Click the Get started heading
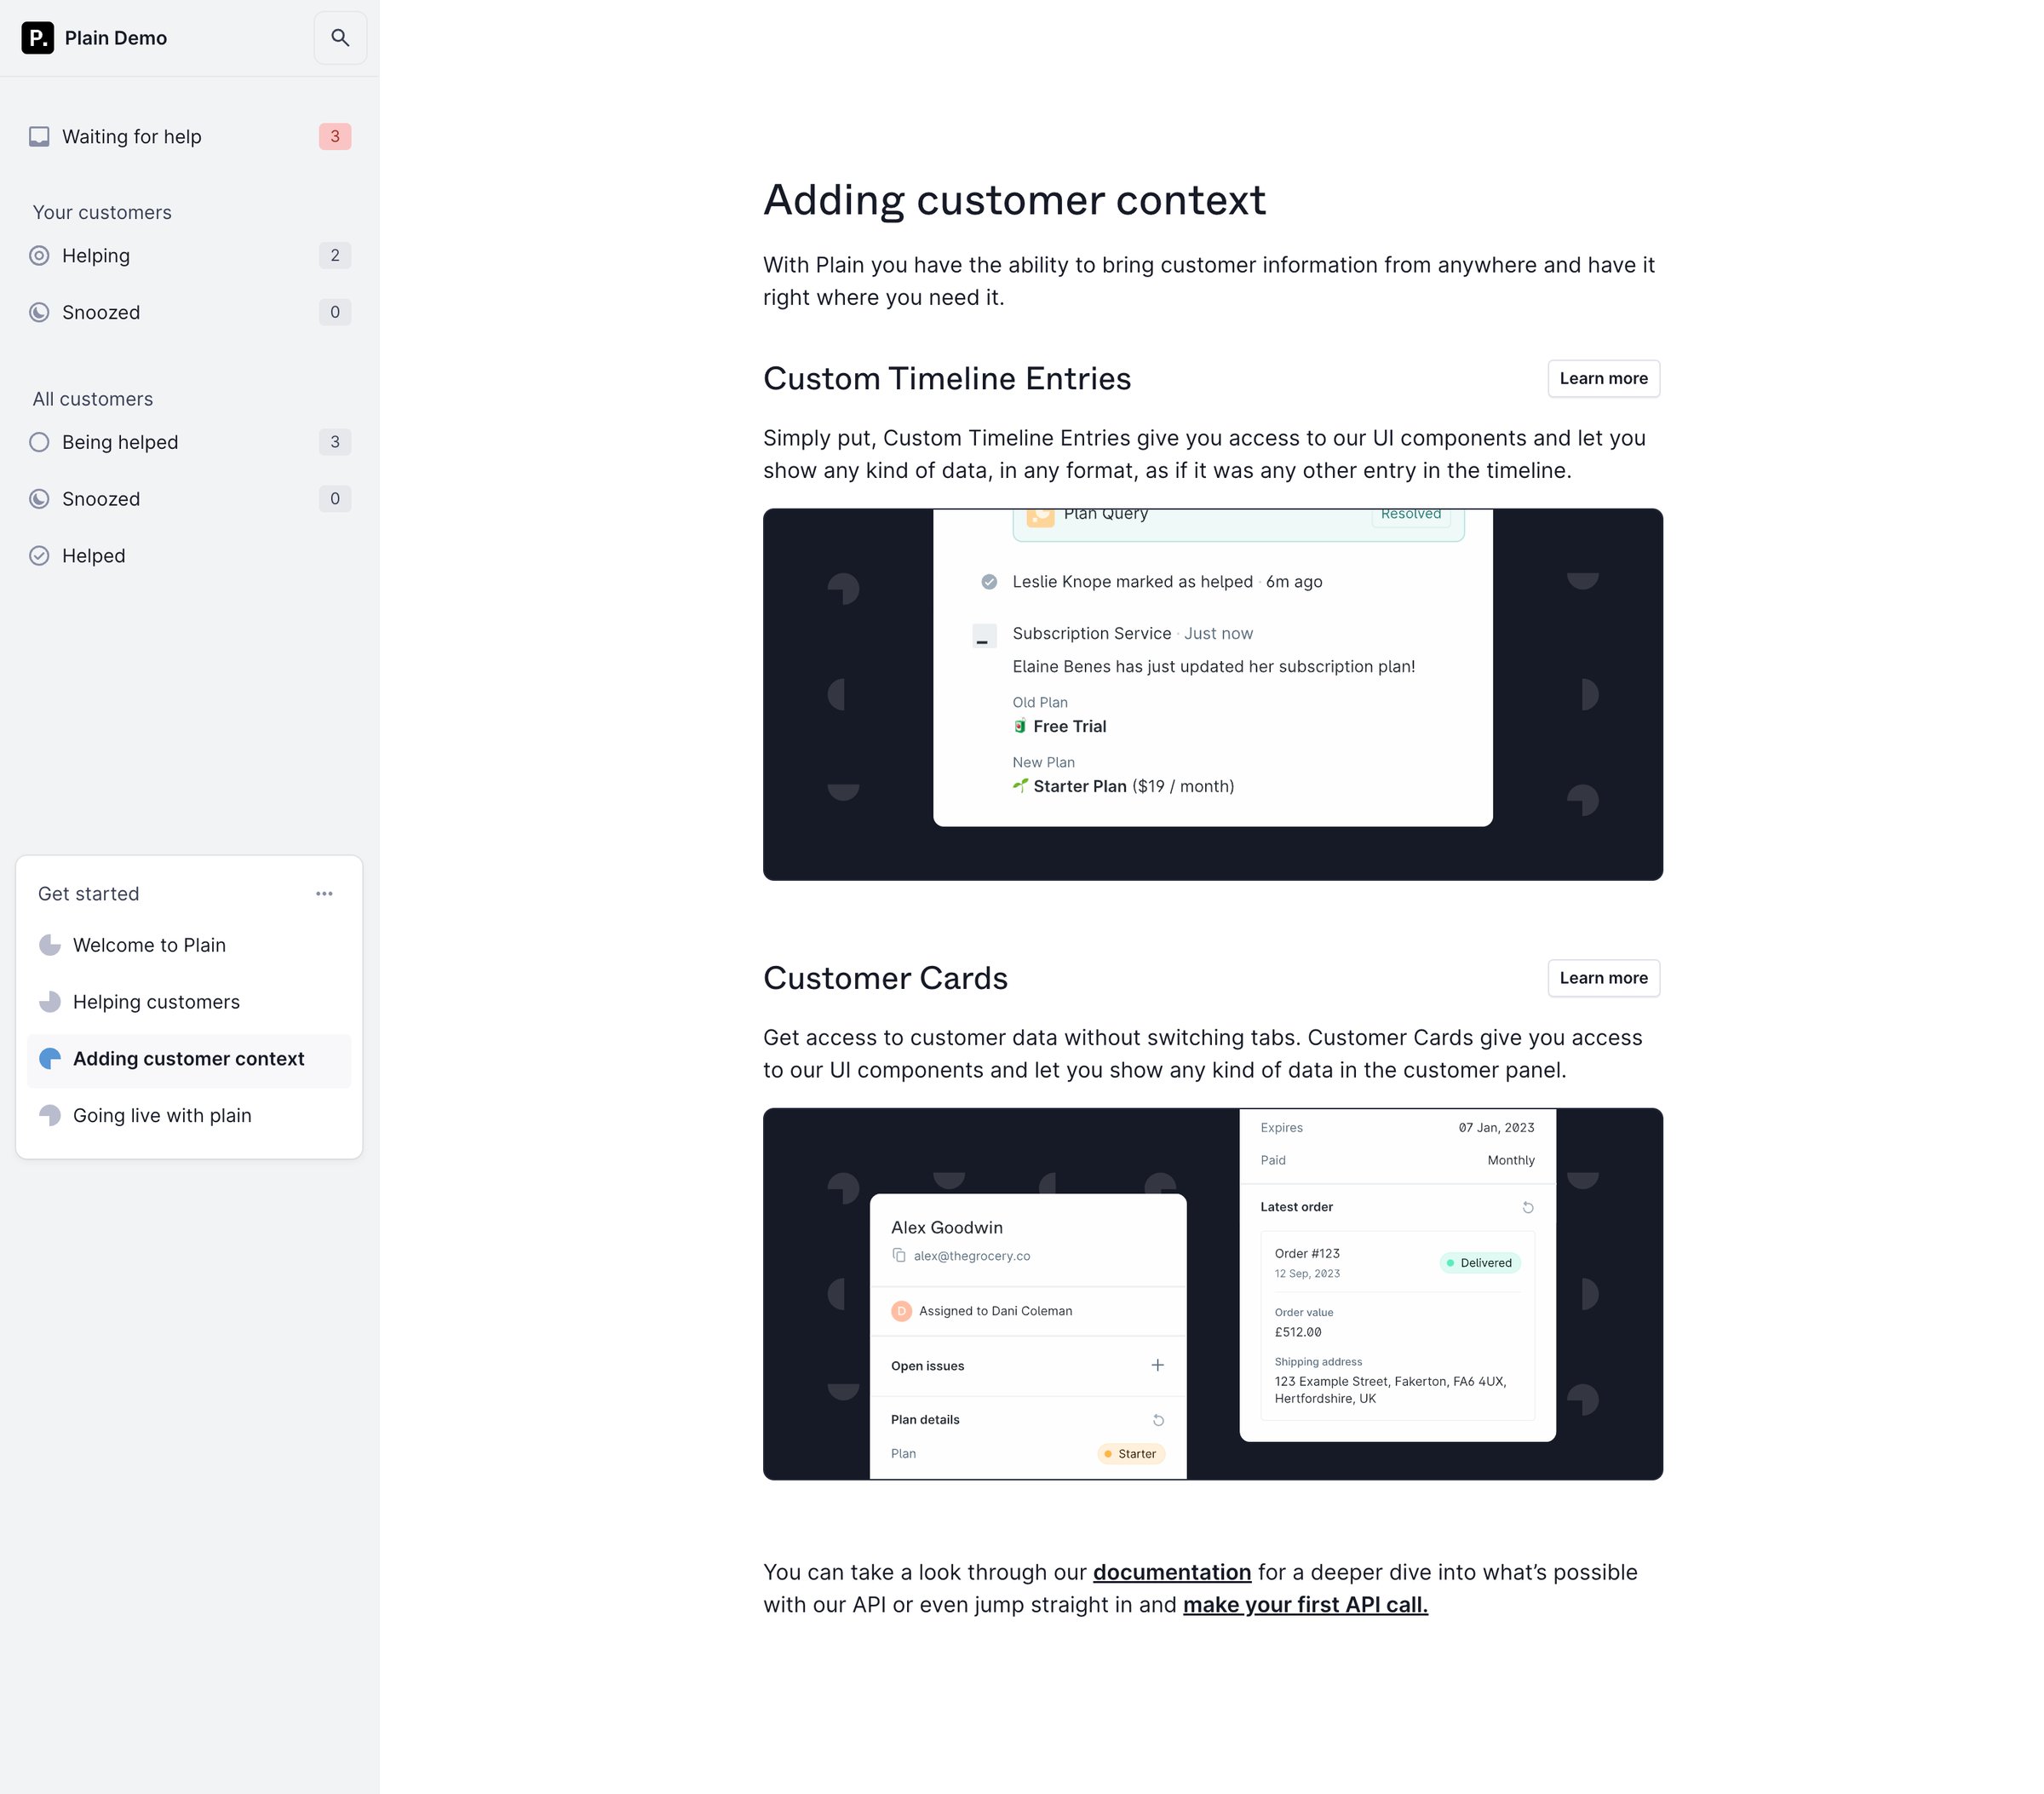This screenshot has height=1794, width=2044. [89, 894]
